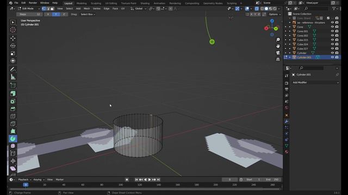Open the Mesh menu in viewport header
The image size is (348, 195).
click(86, 9)
